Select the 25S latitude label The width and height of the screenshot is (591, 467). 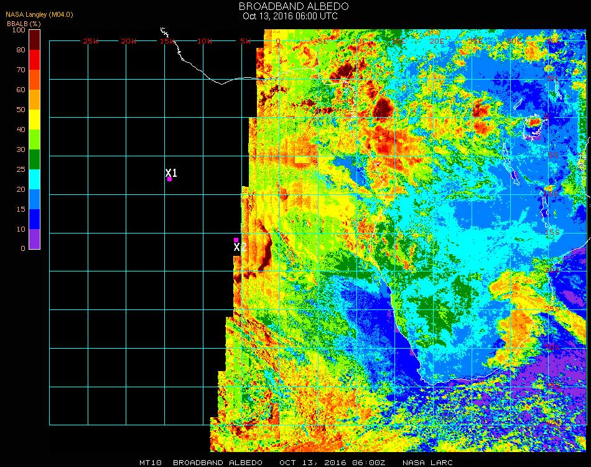[x=552, y=309]
